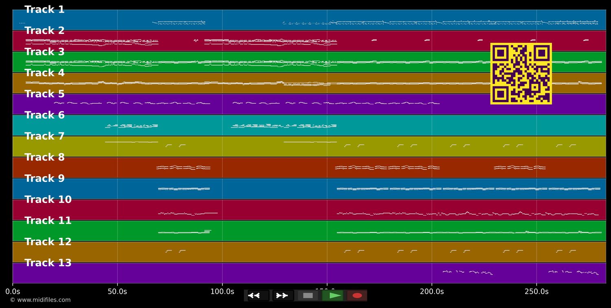The image size is (611, 308).
Task: Click the 50.0s time axis marker
Action: pyautogui.click(x=117, y=291)
